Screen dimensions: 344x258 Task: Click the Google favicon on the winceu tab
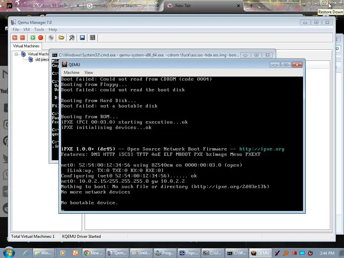tap(89, 6)
